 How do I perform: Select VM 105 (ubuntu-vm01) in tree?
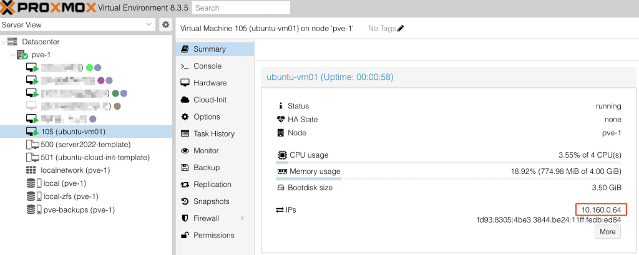[x=86, y=131]
